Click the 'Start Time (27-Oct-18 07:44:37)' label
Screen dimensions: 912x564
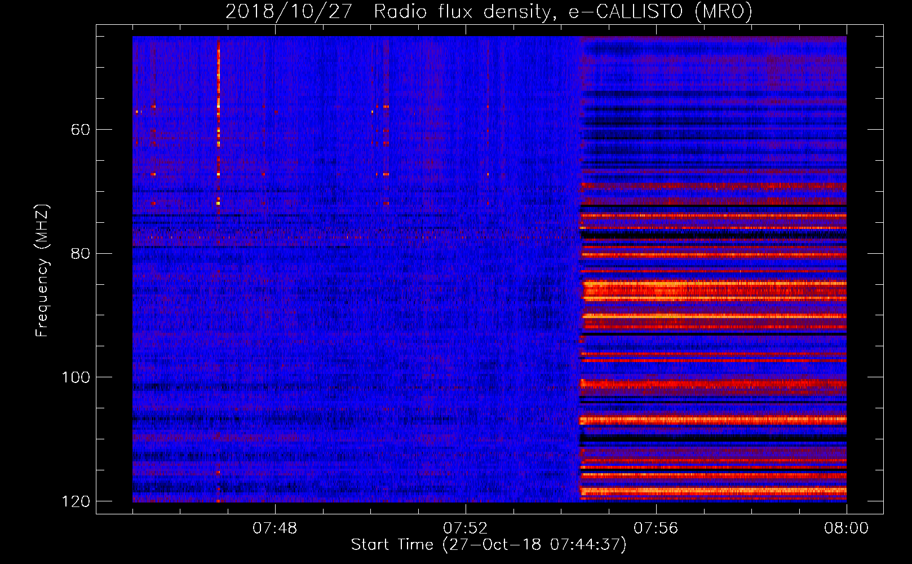click(489, 545)
